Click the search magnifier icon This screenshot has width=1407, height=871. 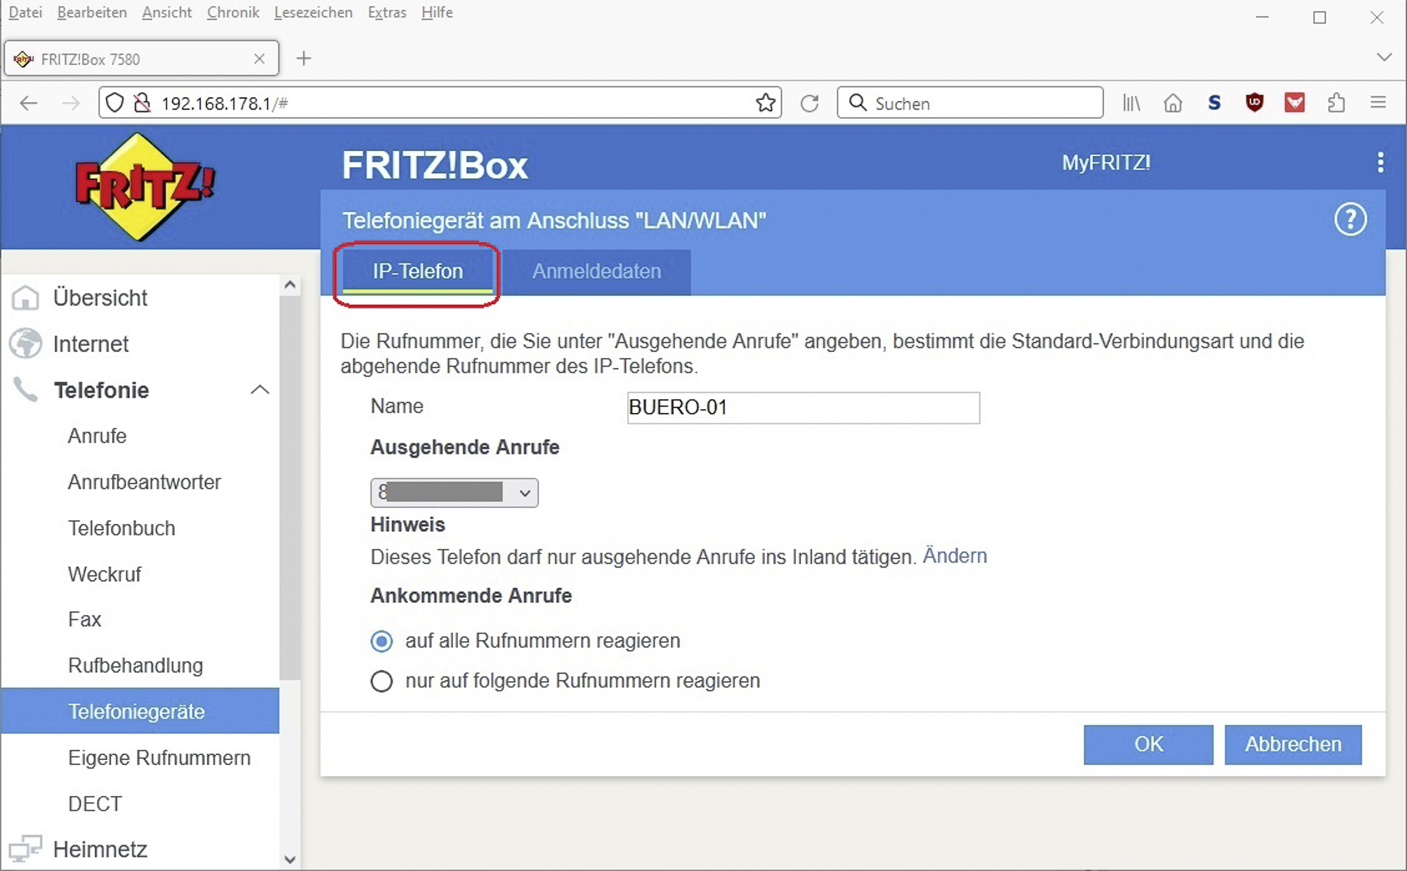pos(858,102)
